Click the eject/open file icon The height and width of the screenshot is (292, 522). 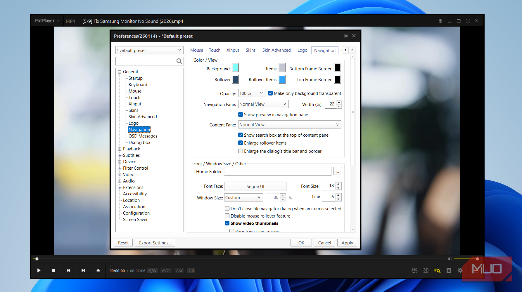coord(98,270)
